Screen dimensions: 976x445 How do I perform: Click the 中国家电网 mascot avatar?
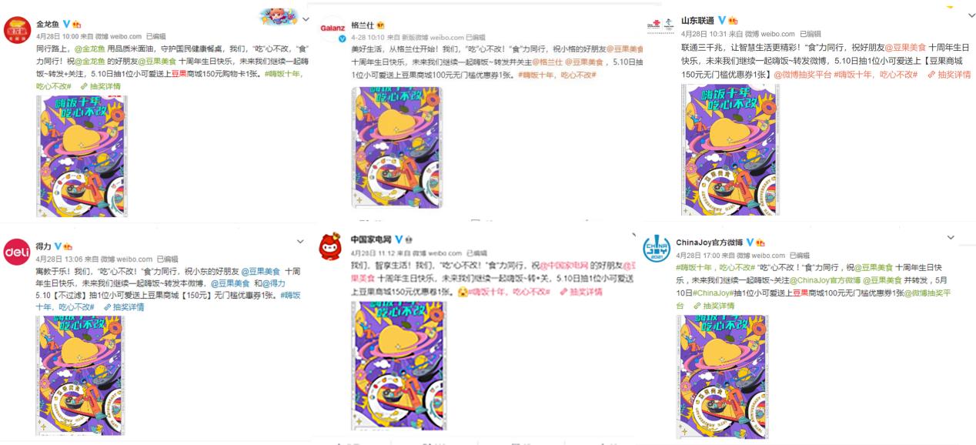tap(333, 246)
